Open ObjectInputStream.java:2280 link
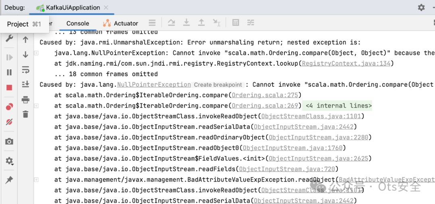The height and width of the screenshot is (204, 435). pos(318,137)
